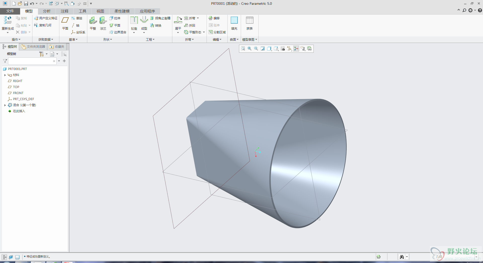Repaint the graphics view
This screenshot has height=263, width=483.
(x=263, y=49)
